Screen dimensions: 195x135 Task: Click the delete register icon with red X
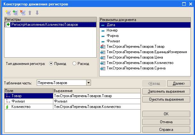pos(22,12)
